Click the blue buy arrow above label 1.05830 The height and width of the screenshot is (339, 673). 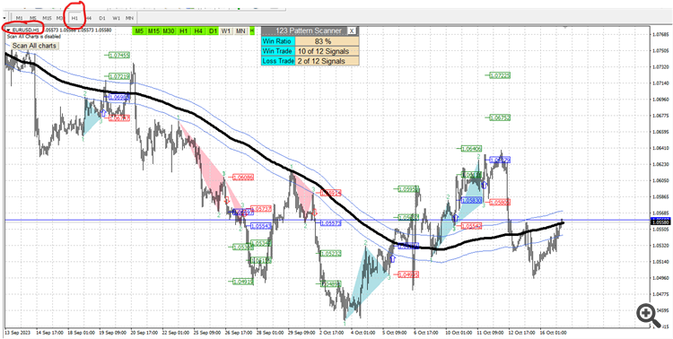(485, 185)
